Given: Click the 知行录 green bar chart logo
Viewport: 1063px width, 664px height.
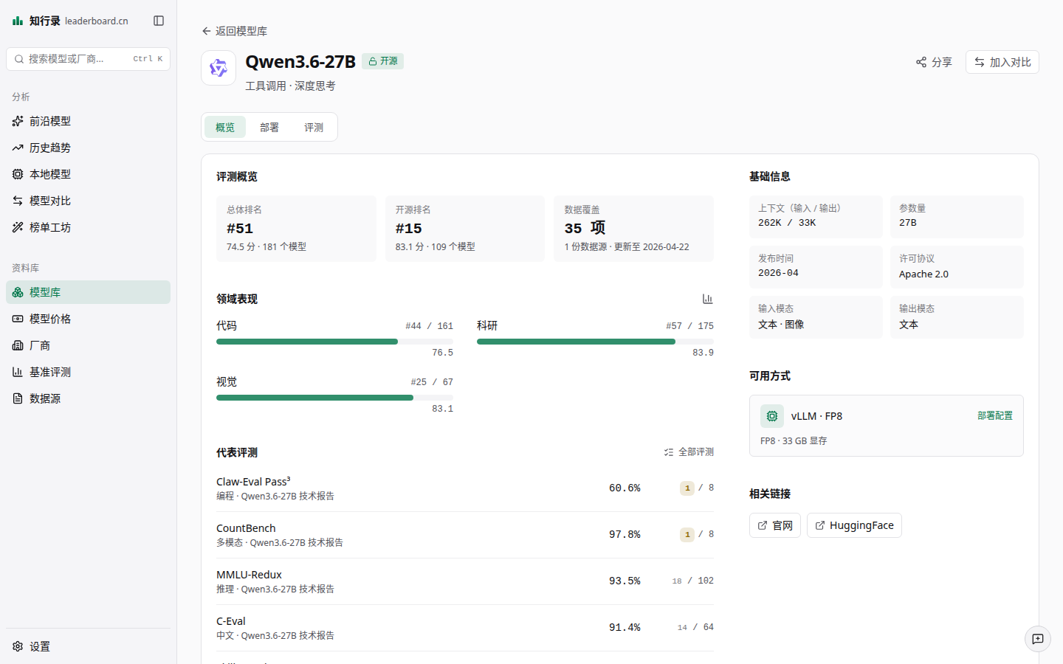Looking at the screenshot, I should (18, 21).
